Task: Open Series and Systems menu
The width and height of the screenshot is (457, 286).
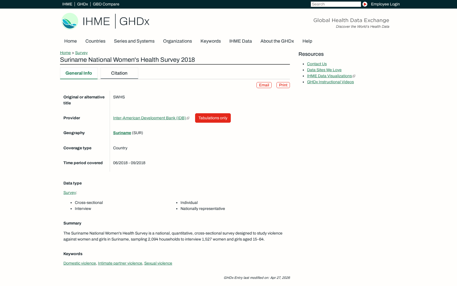Action: click(134, 41)
